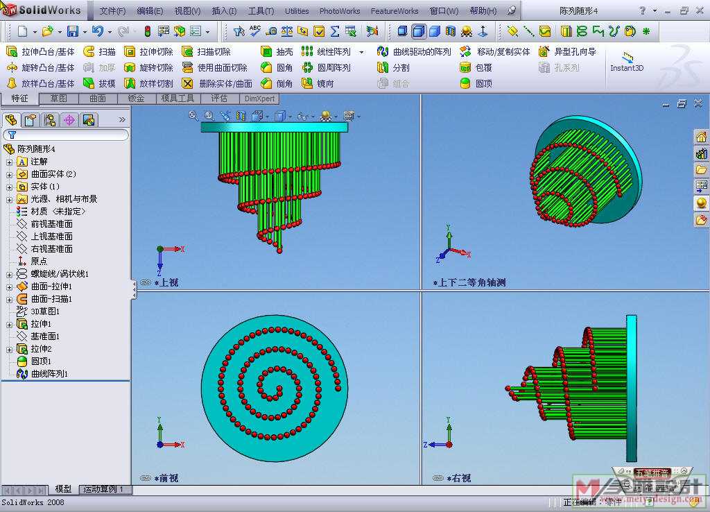Expand the 曲面实体 (2) node
The height and width of the screenshot is (512, 710).
click(9, 174)
